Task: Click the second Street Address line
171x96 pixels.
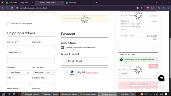Action: coord(31,62)
